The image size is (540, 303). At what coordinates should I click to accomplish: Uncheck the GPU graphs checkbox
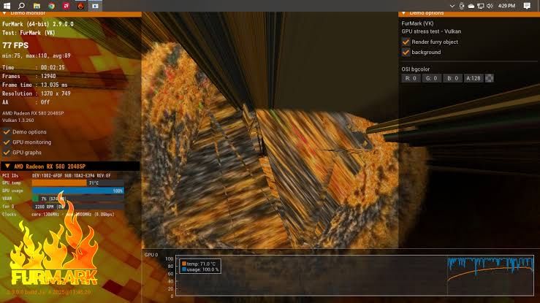7,153
